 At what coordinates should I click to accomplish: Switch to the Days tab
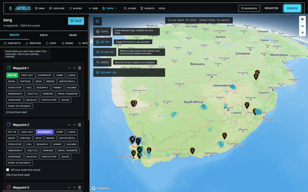(44, 35)
